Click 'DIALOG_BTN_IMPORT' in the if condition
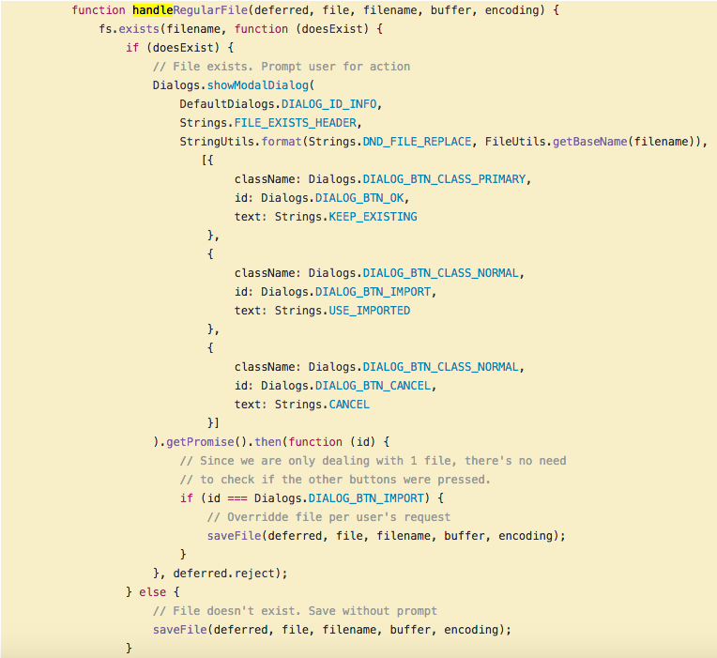 [366, 498]
